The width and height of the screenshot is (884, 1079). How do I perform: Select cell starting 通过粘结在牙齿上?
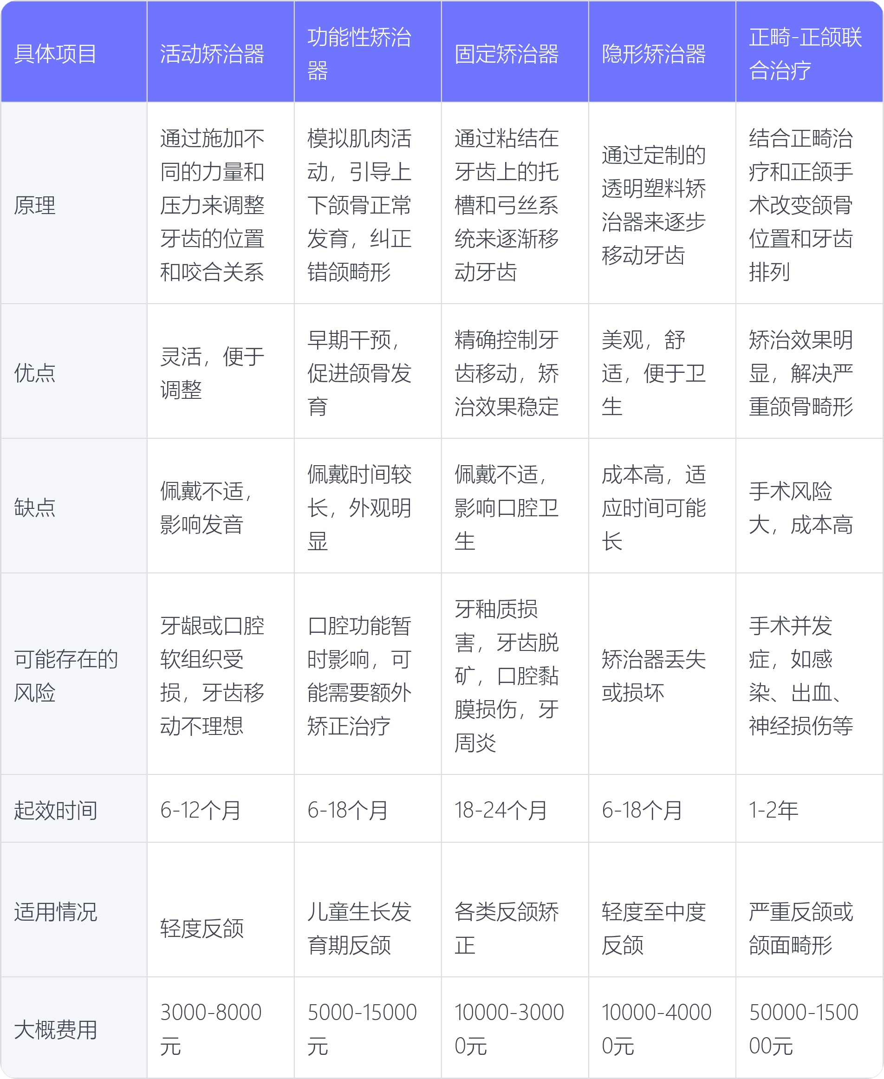tap(515, 203)
